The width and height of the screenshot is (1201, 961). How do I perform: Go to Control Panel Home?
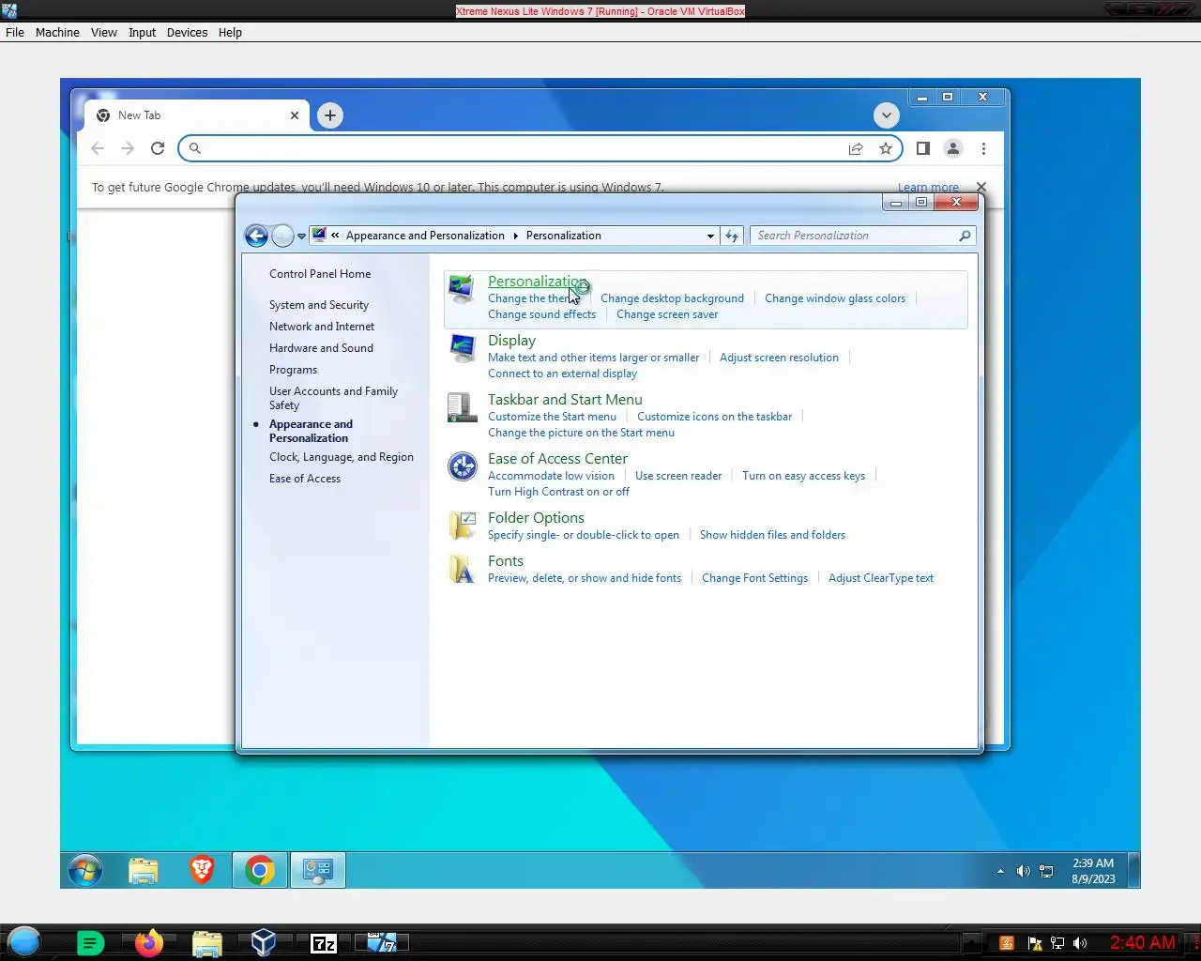tap(320, 274)
